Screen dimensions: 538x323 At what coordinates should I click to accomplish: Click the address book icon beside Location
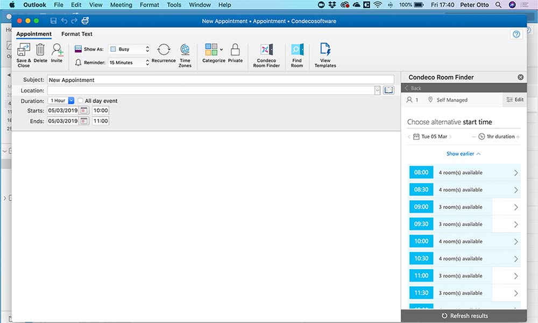[388, 90]
